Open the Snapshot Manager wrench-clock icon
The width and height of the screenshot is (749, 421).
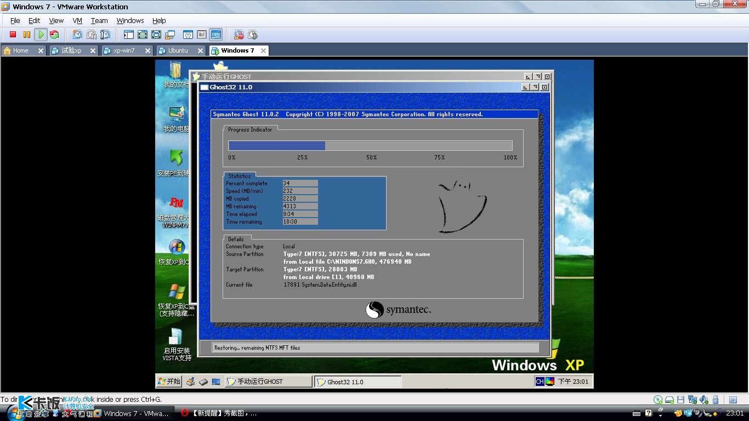click(x=105, y=35)
